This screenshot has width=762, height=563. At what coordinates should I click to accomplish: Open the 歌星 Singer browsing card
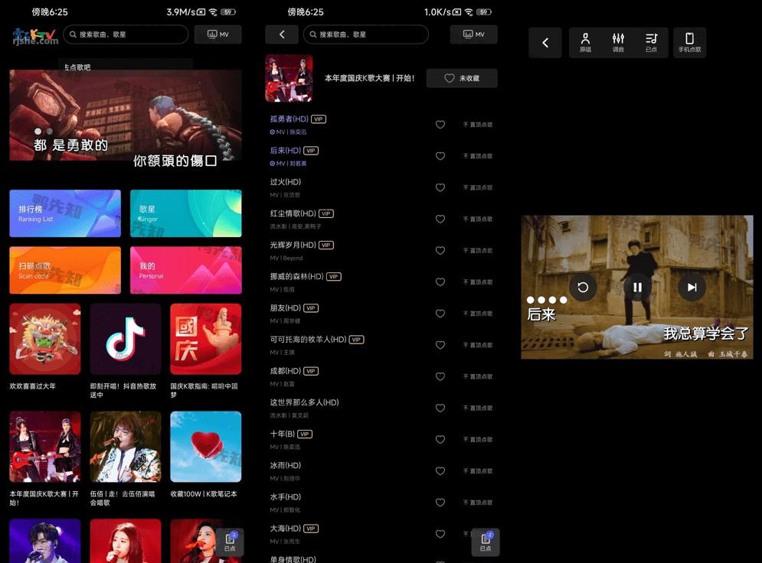tap(186, 213)
